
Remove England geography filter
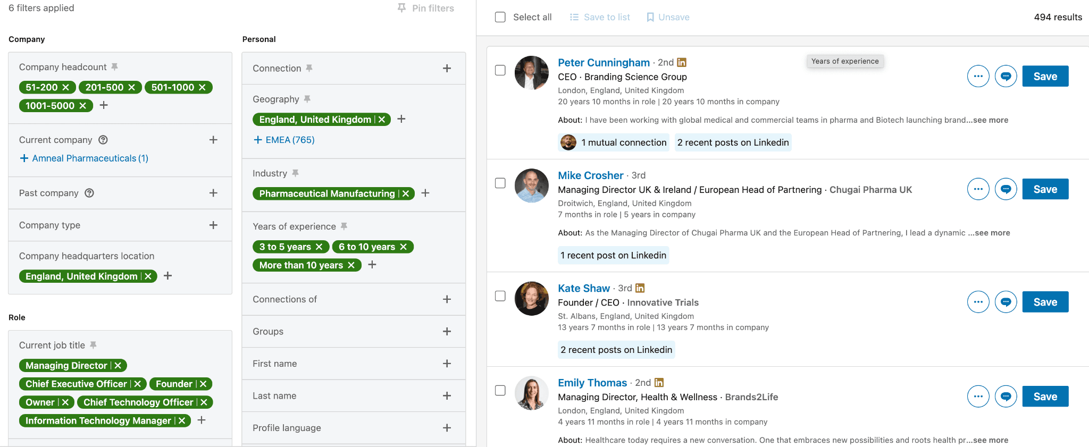[x=381, y=120]
